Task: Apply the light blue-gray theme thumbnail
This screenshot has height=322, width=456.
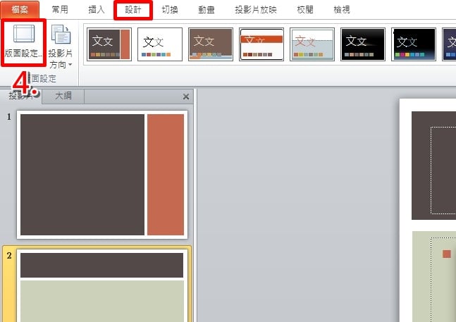Action: click(312, 44)
